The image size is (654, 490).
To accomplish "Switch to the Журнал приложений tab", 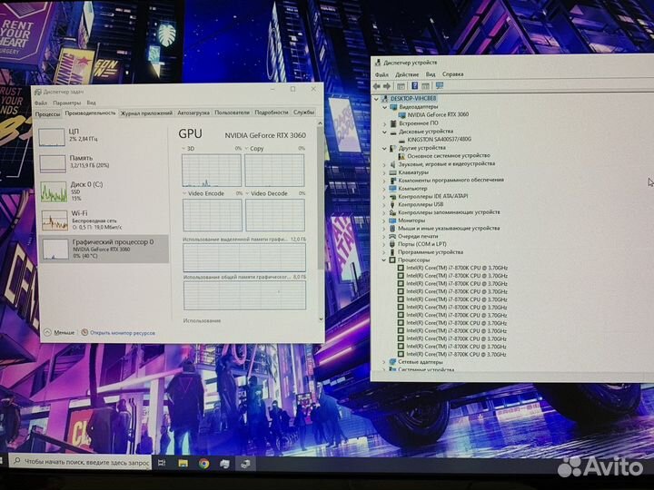I will pyautogui.click(x=146, y=113).
